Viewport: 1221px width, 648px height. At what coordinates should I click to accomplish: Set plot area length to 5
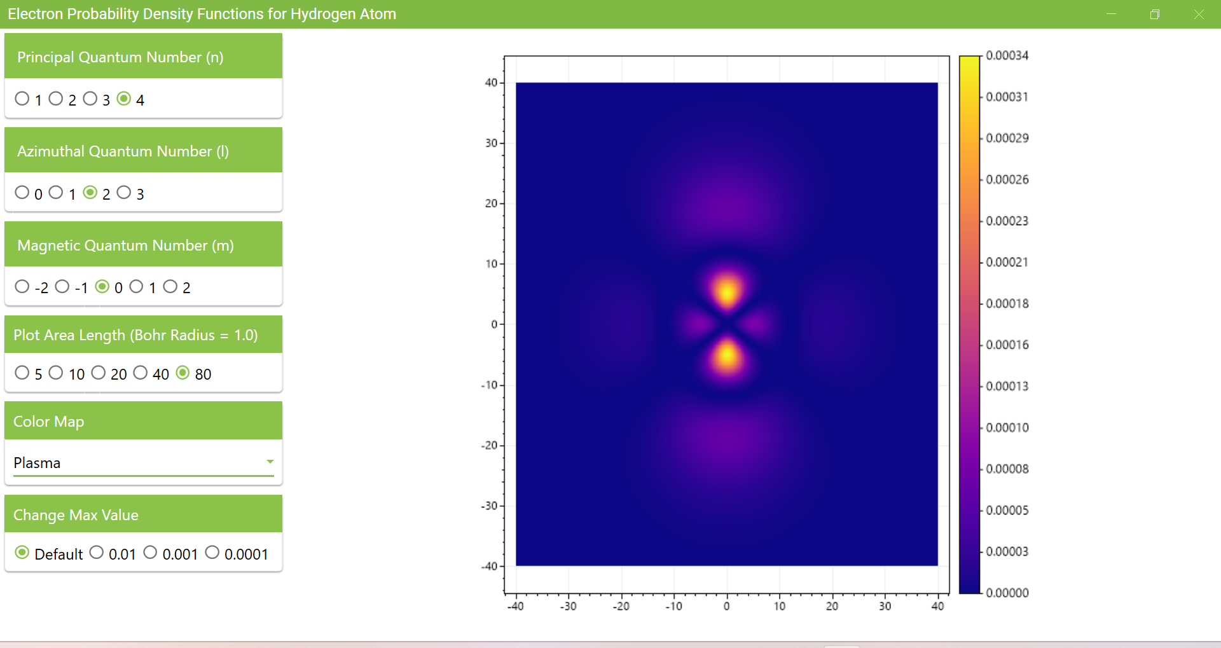(22, 373)
